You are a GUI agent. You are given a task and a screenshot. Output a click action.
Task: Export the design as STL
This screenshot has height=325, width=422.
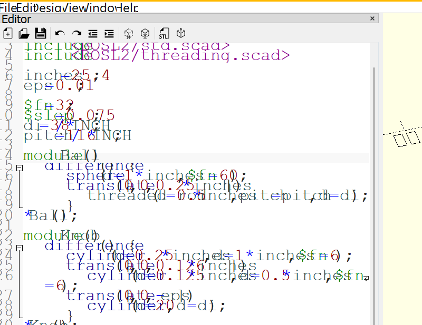pyautogui.click(x=164, y=34)
